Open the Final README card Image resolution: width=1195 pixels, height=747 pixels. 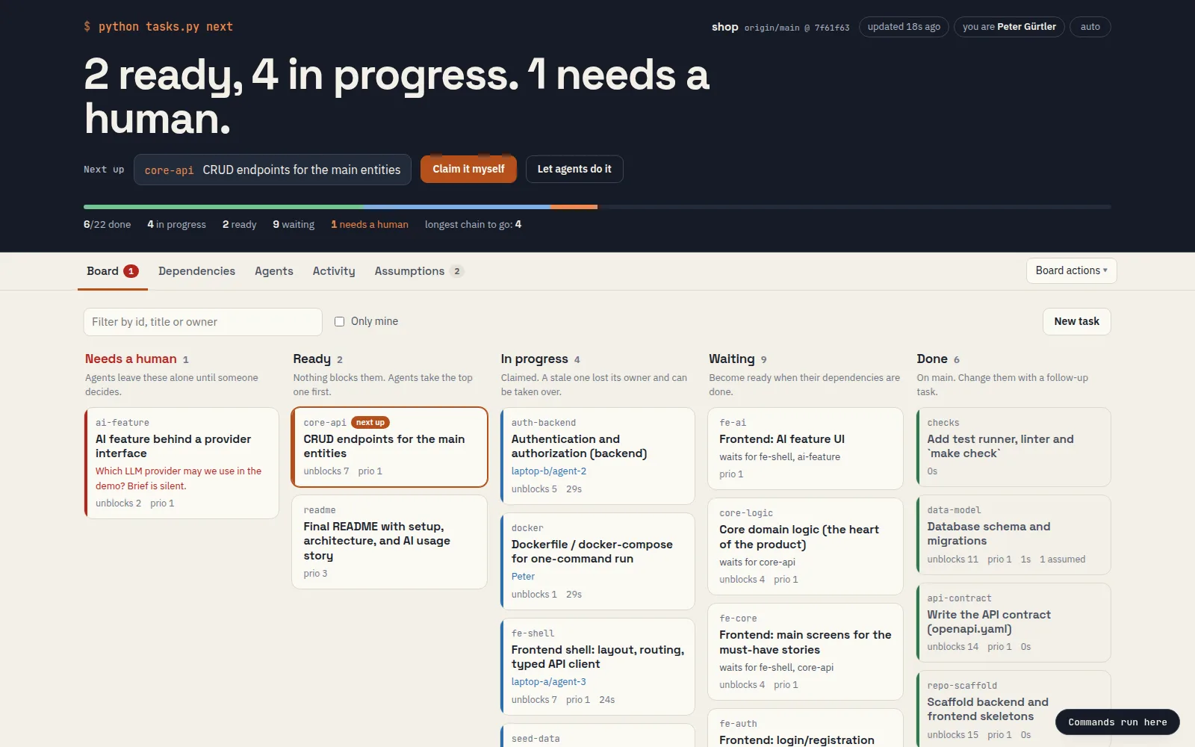389,542
